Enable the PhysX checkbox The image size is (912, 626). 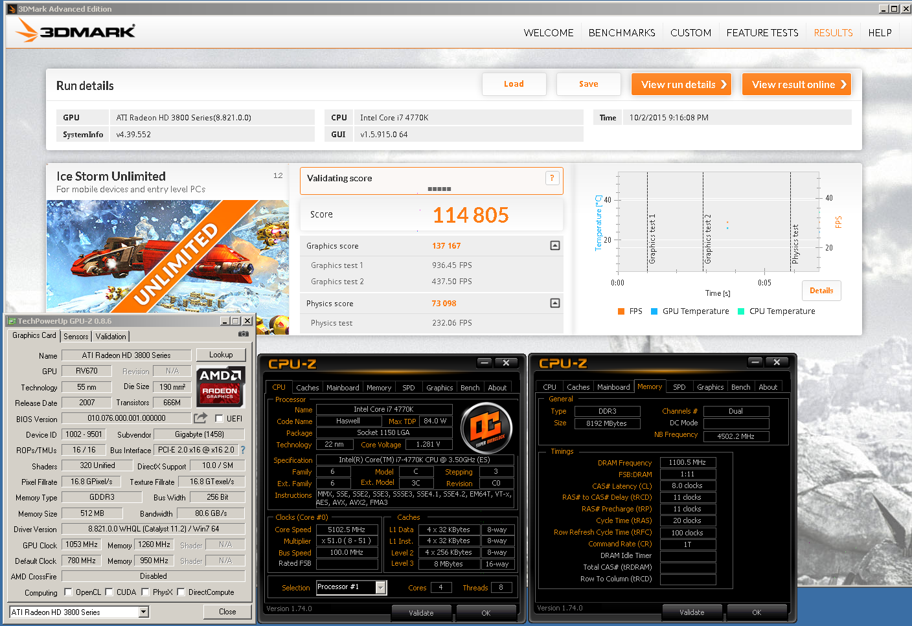(x=145, y=592)
